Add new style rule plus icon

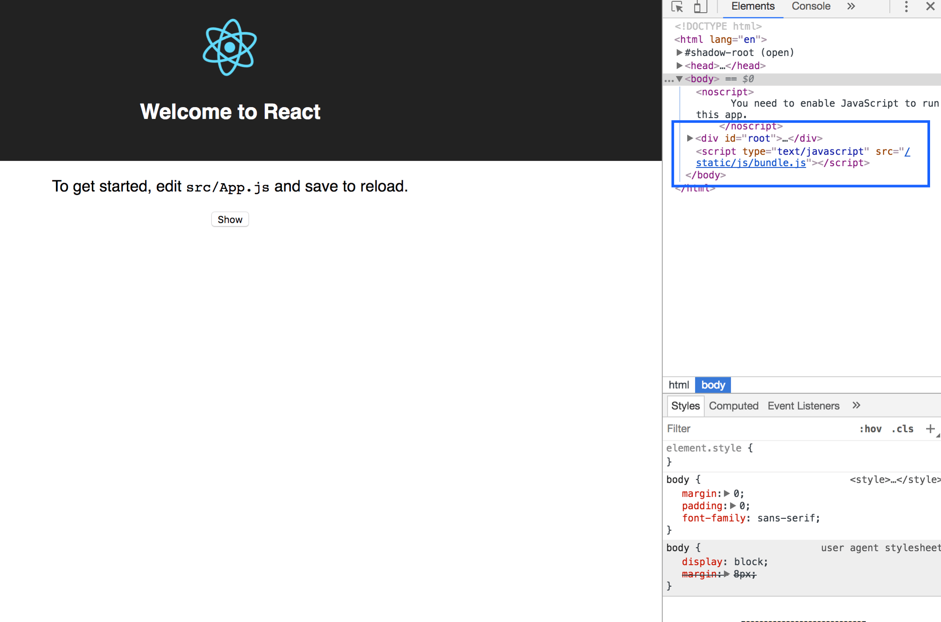930,429
